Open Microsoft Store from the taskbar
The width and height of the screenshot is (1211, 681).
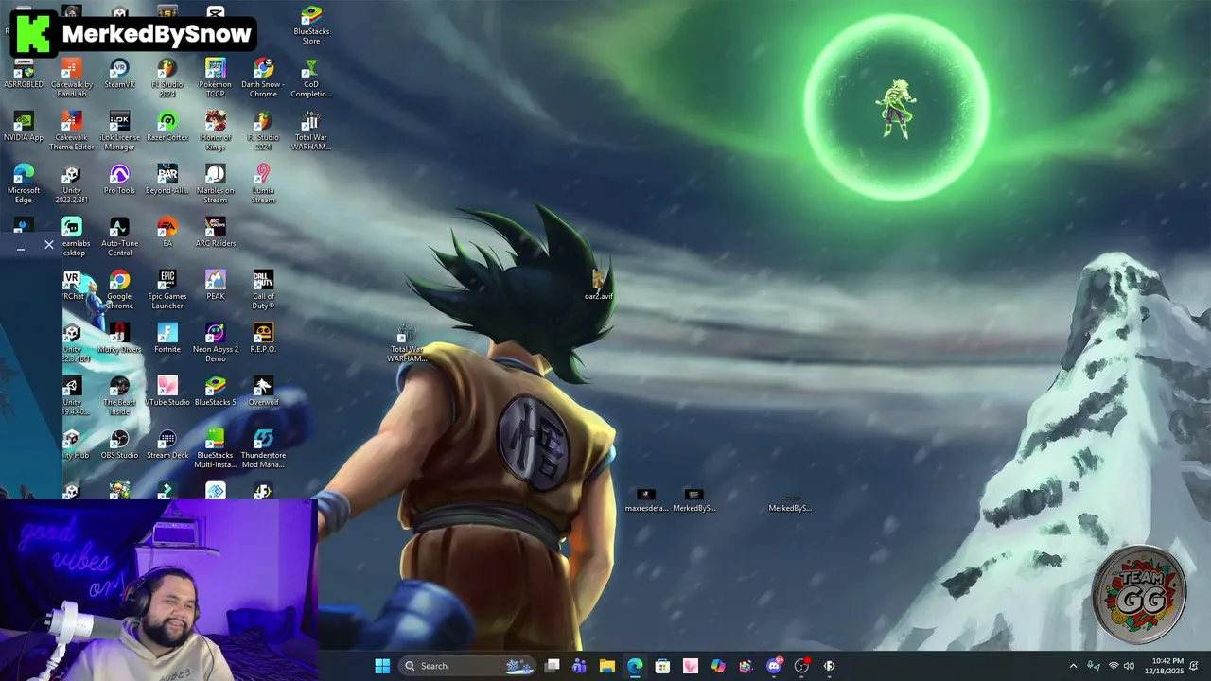(662, 666)
